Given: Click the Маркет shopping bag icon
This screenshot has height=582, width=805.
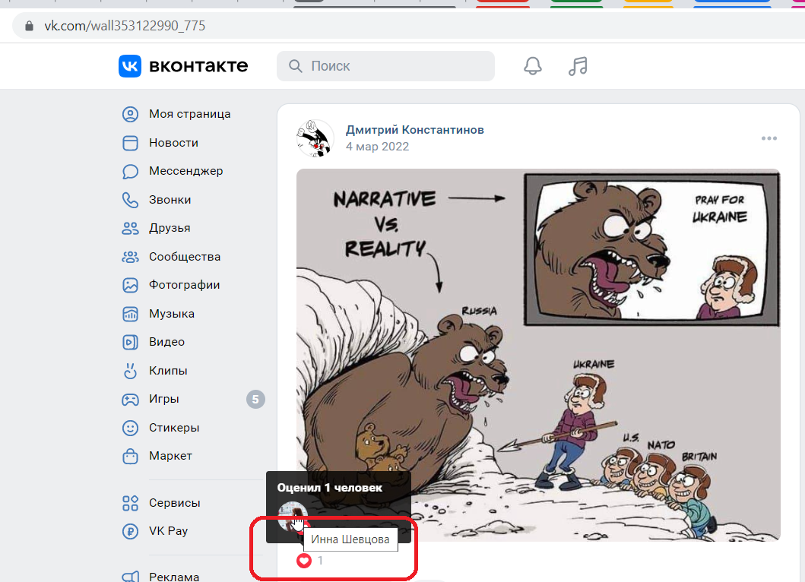Looking at the screenshot, I should tap(131, 456).
